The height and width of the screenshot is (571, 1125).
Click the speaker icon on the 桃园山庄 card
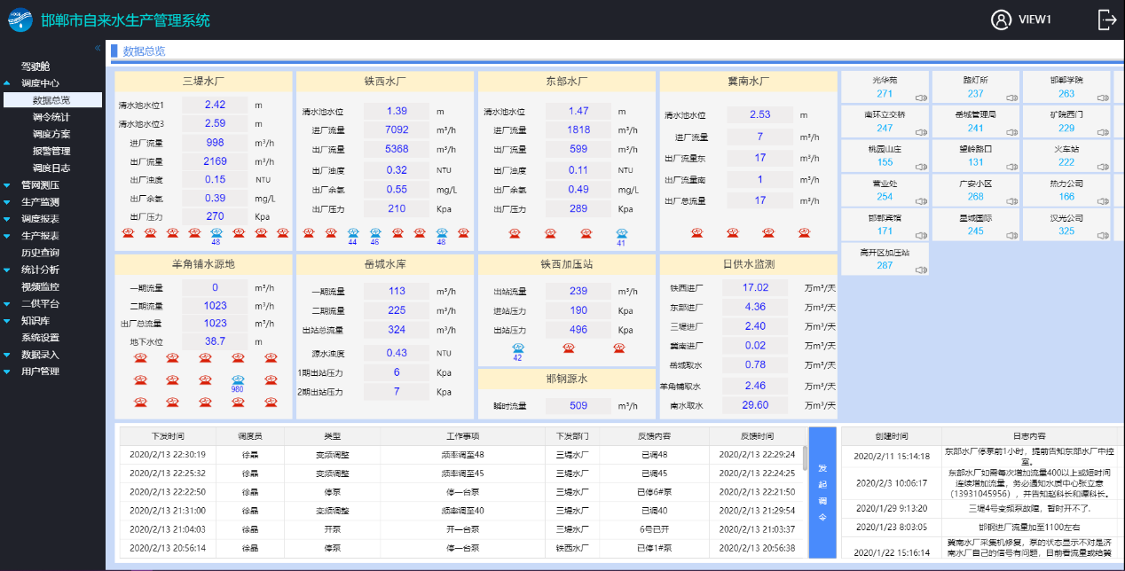click(922, 167)
